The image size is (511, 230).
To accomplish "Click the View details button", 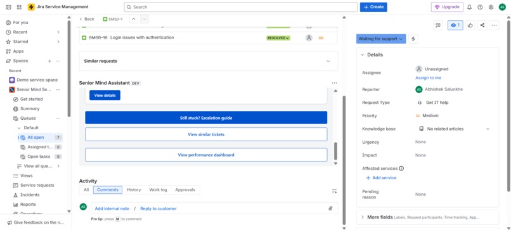I will point(105,95).
